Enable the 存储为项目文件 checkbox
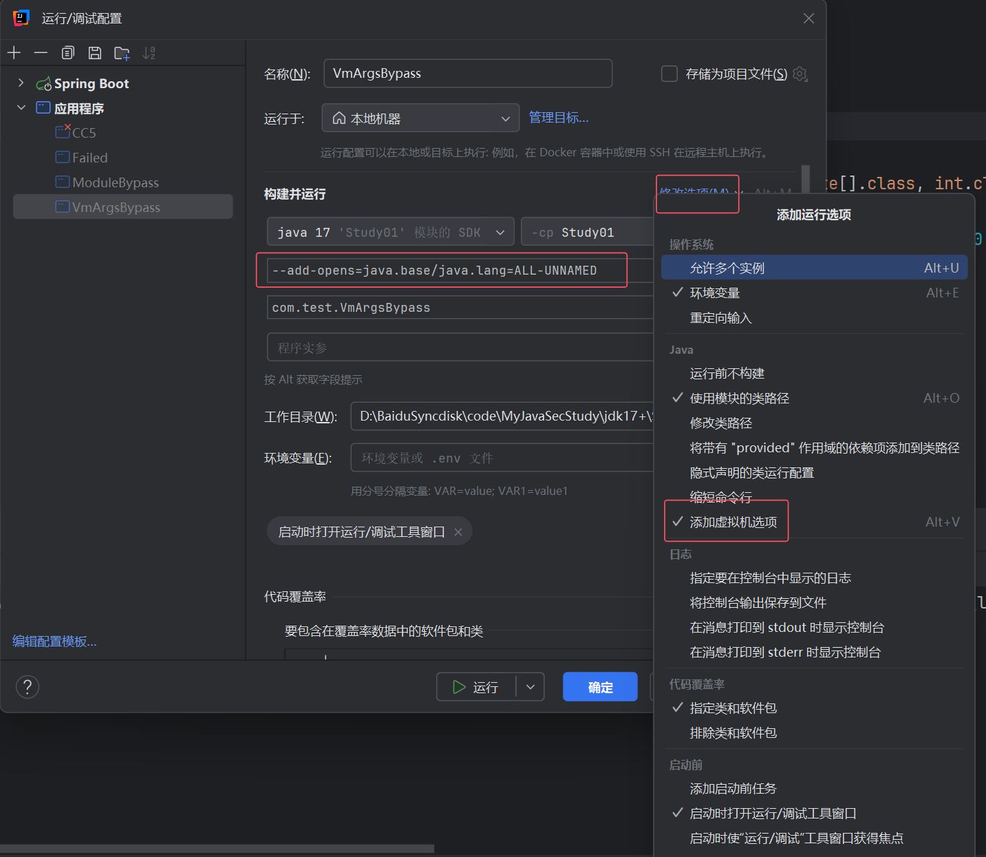 (669, 74)
